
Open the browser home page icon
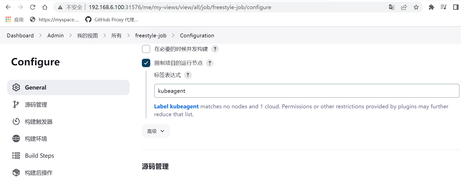[45, 7]
